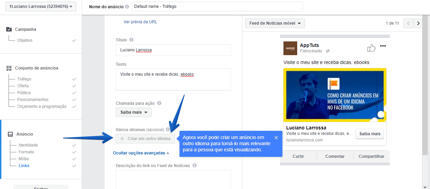
Task: Click info icon next to Chamada para ação
Action: 159,103
